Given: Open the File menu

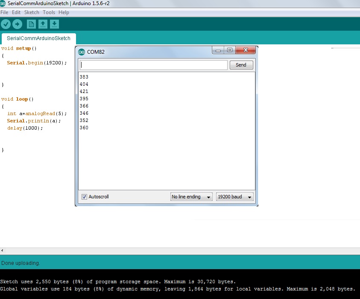Looking at the screenshot, I should coord(4,12).
